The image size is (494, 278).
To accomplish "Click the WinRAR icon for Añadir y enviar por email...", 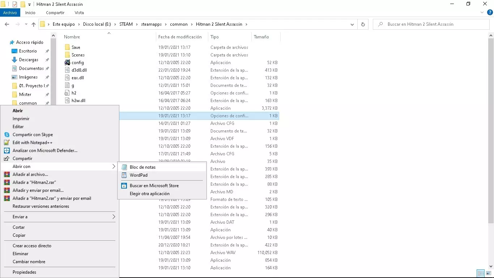I will tap(7, 190).
